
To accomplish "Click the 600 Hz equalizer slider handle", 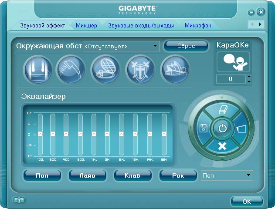I will point(80,134).
